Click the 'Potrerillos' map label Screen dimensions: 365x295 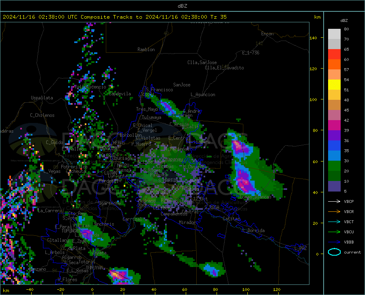[74, 167]
